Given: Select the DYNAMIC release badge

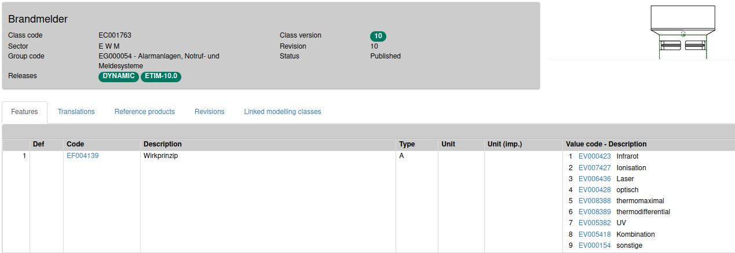Looking at the screenshot, I should click(119, 76).
